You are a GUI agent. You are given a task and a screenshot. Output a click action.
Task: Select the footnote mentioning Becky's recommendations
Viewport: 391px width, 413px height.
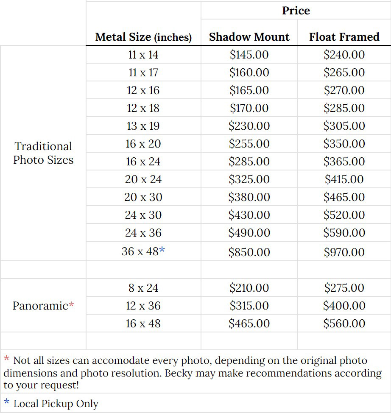pos(193,373)
